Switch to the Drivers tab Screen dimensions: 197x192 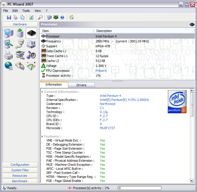pyautogui.click(x=81, y=85)
